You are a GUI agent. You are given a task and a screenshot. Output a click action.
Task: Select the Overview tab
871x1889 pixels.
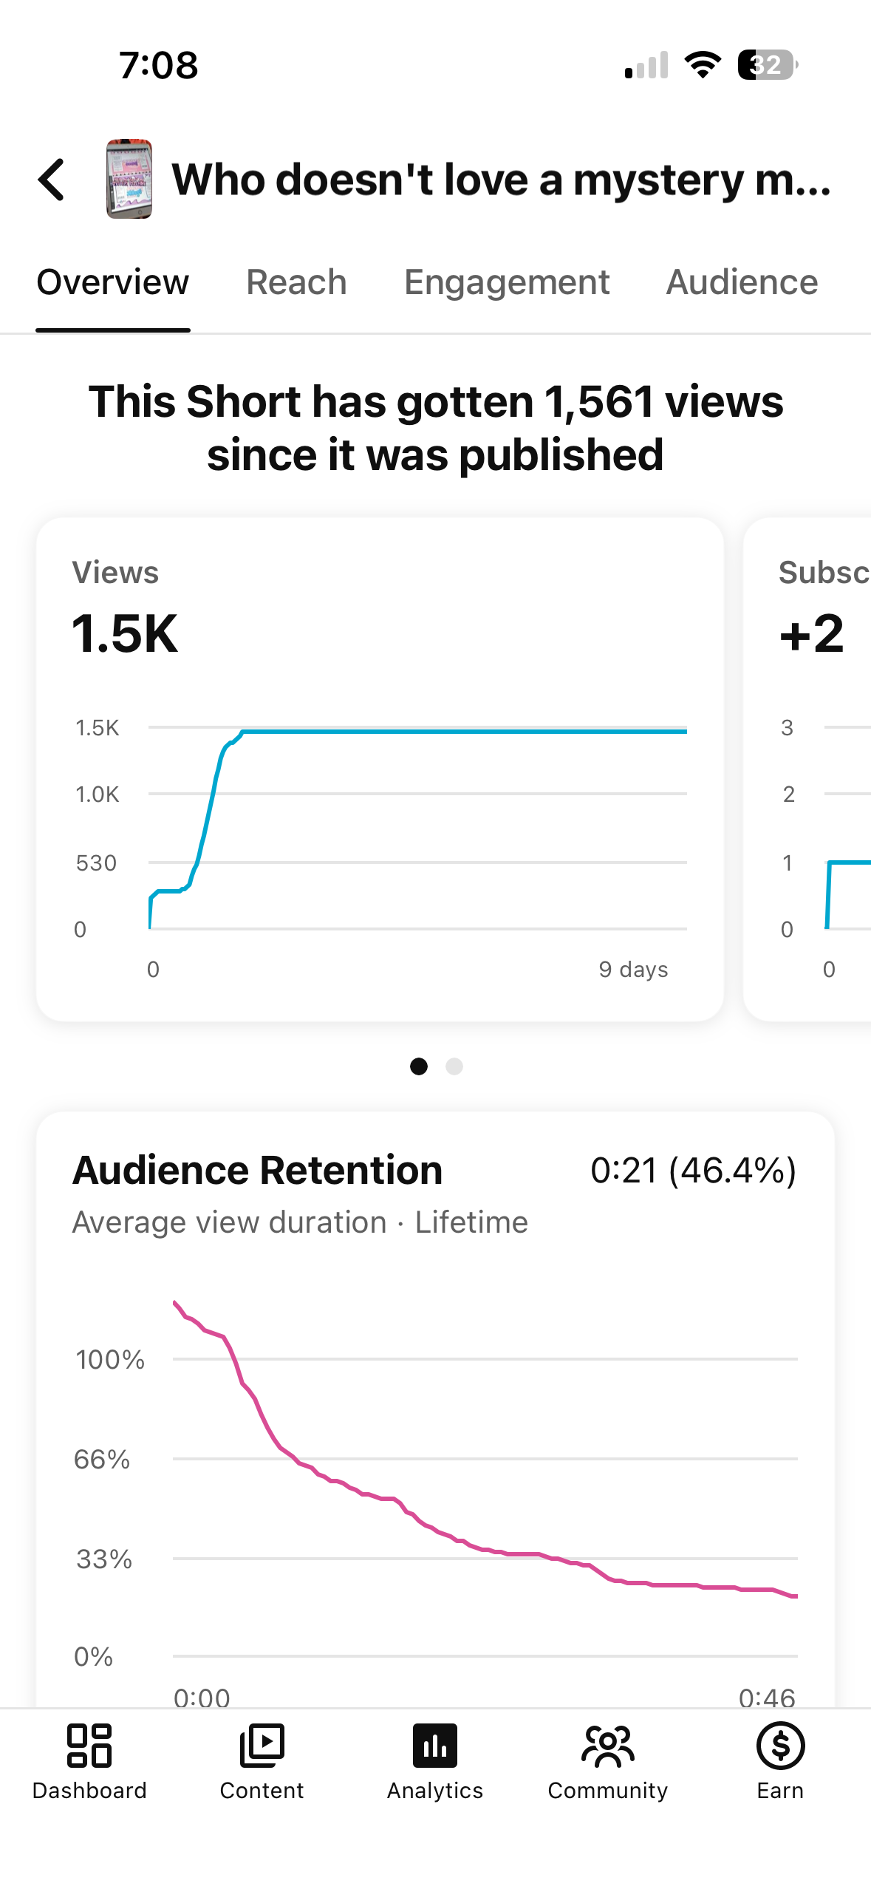[113, 282]
